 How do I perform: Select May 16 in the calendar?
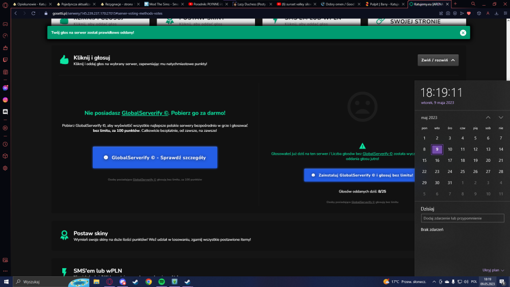pyautogui.click(x=437, y=160)
